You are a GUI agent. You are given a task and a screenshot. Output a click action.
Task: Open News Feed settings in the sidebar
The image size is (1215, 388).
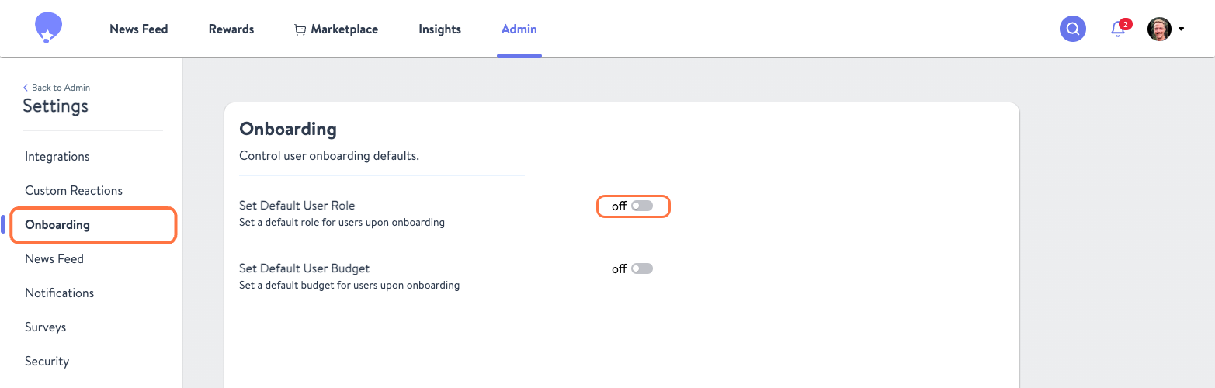click(x=54, y=258)
